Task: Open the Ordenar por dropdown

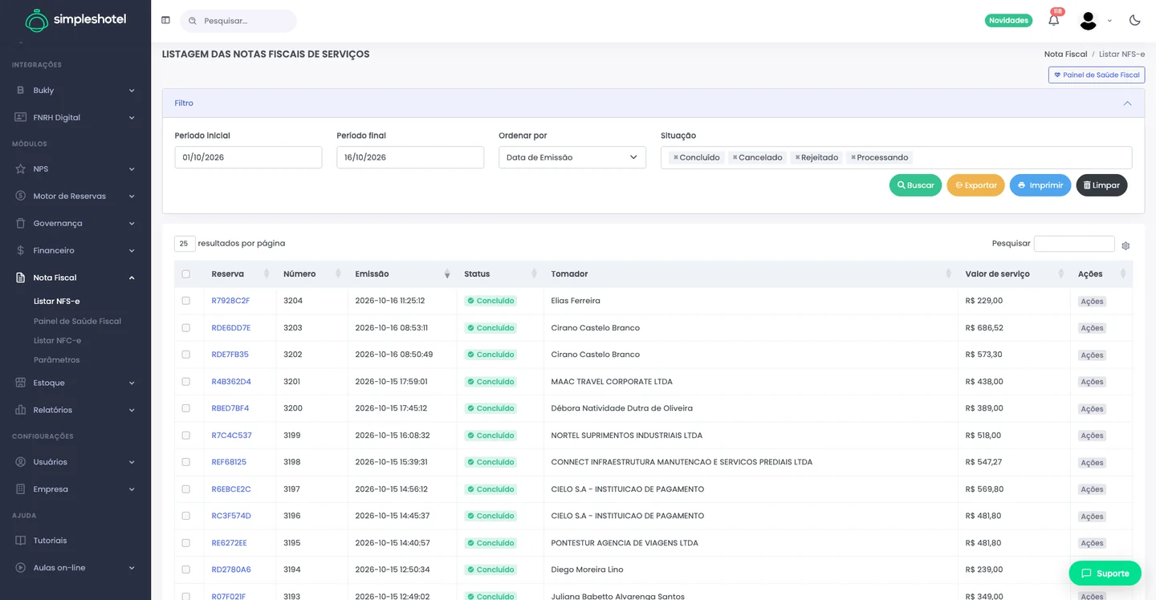Action: [x=572, y=157]
